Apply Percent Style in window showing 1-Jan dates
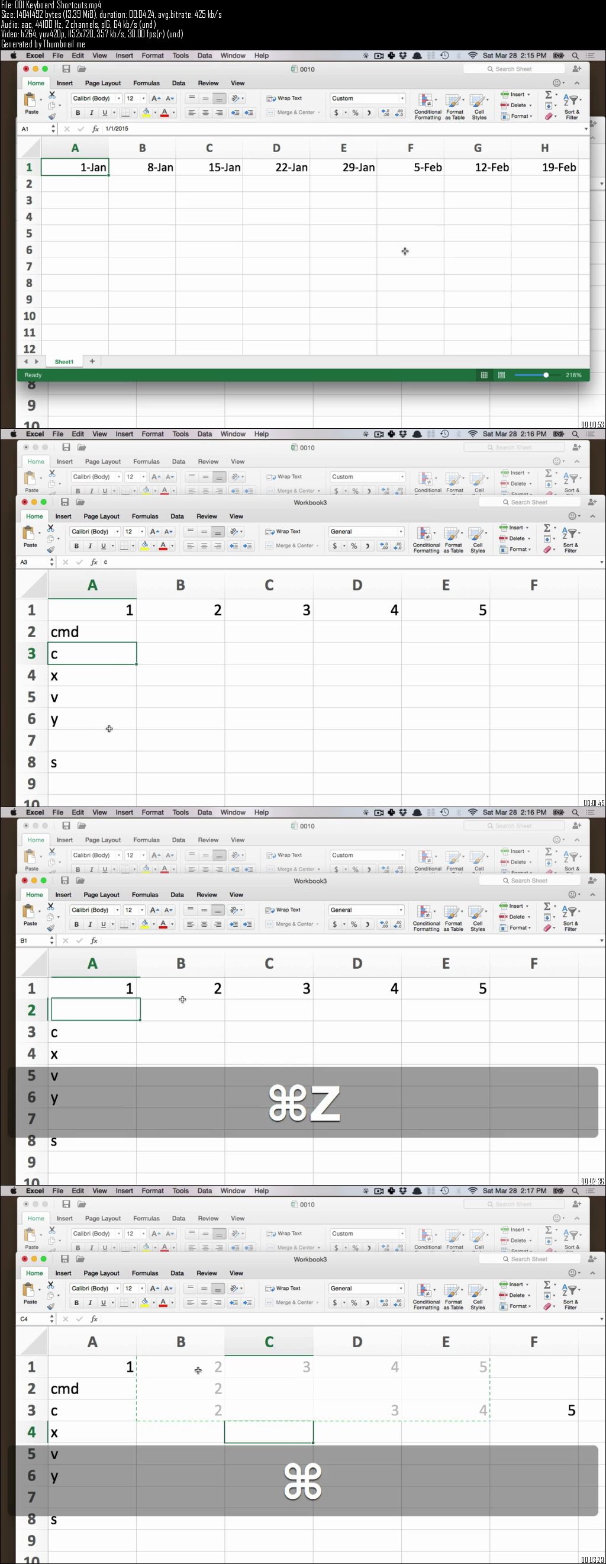This screenshot has width=606, height=1564. [x=355, y=113]
